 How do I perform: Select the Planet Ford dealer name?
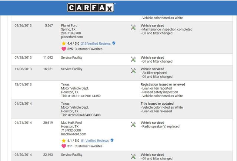pyautogui.click(x=69, y=25)
